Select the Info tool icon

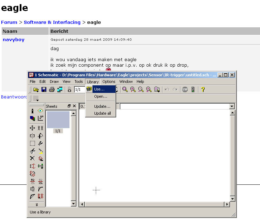(32, 111)
